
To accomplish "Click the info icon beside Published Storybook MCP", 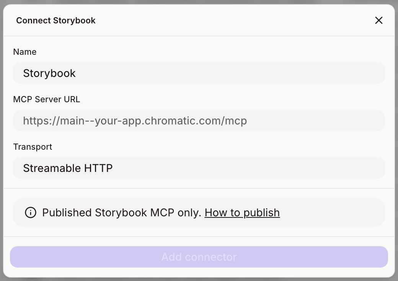I will tap(31, 212).
